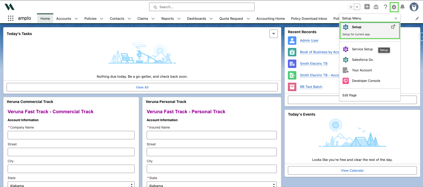Click the Favorites star icon
Viewport: 423px width, 187px height.
pyautogui.click(x=351, y=7)
